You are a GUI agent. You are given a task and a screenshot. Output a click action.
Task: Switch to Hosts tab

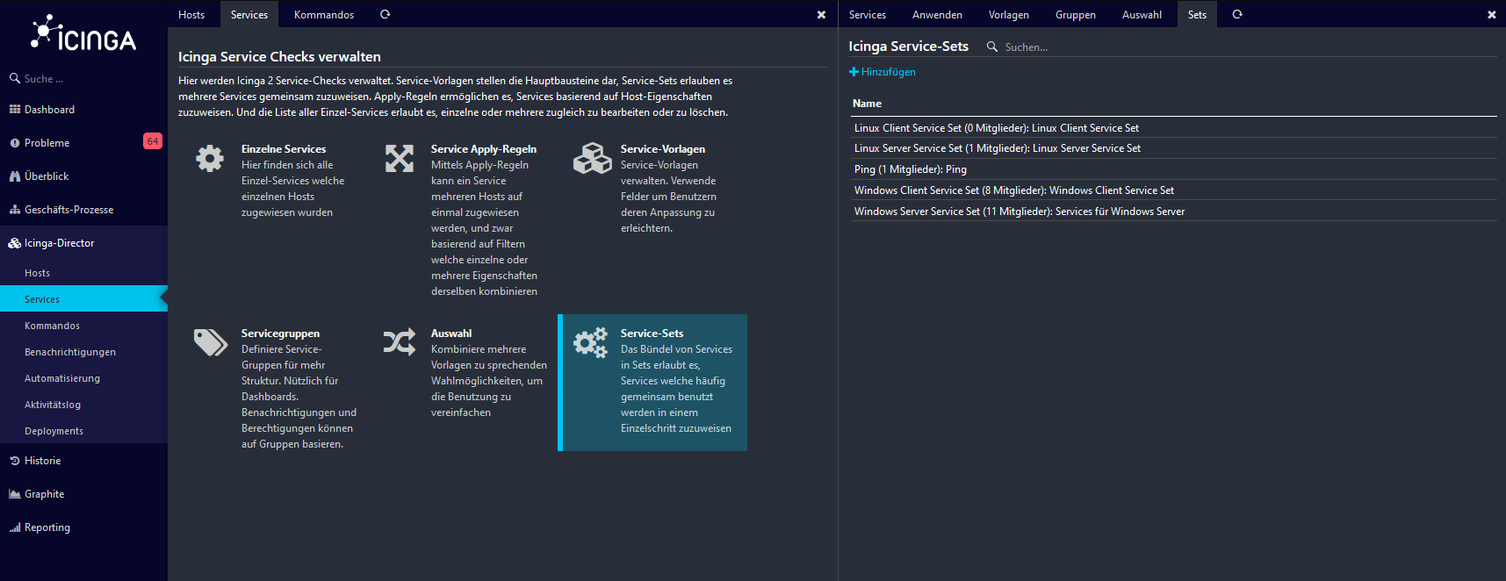tap(191, 14)
